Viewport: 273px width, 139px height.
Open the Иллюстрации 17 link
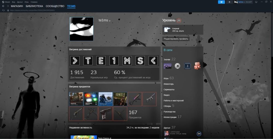click(x=172, y=117)
